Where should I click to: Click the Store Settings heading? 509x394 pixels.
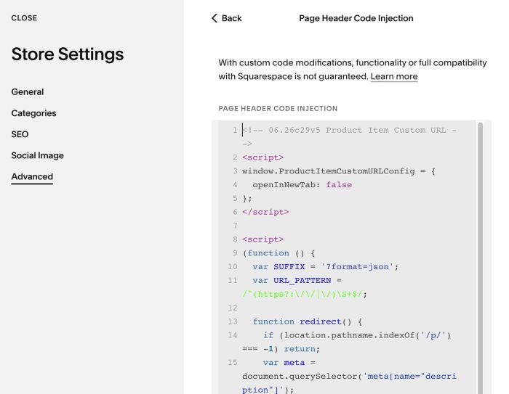[68, 54]
